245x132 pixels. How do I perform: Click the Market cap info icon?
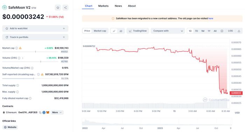16,48
